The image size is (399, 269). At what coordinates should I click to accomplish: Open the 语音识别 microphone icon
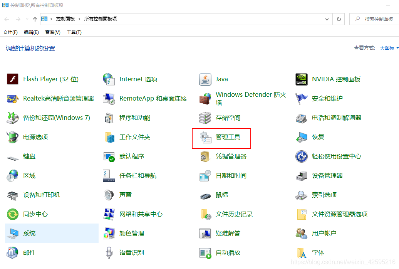(x=109, y=253)
